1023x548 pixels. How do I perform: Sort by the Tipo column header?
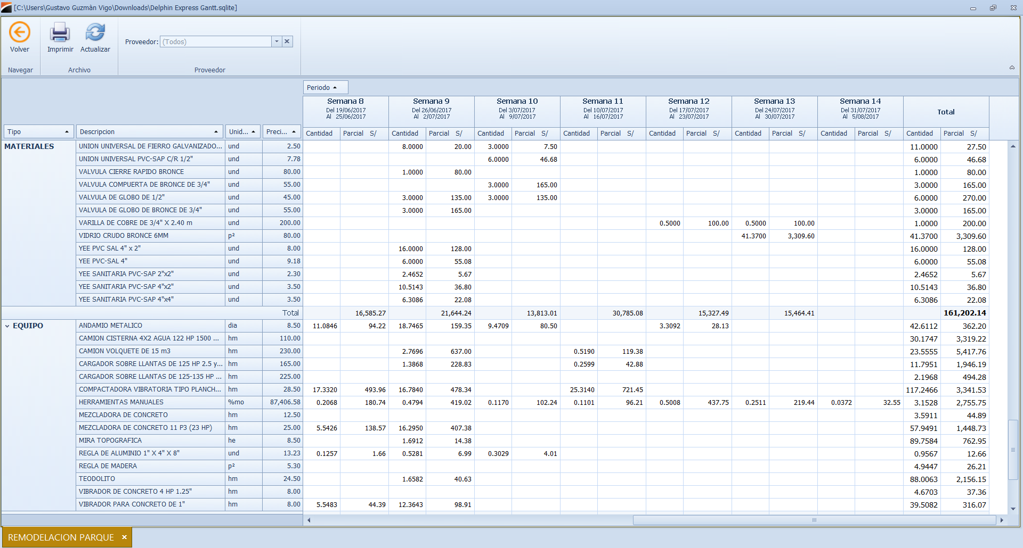coord(38,131)
